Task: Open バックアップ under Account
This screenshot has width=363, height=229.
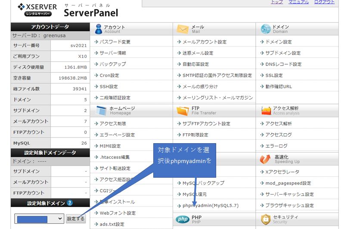Action: pos(113,64)
